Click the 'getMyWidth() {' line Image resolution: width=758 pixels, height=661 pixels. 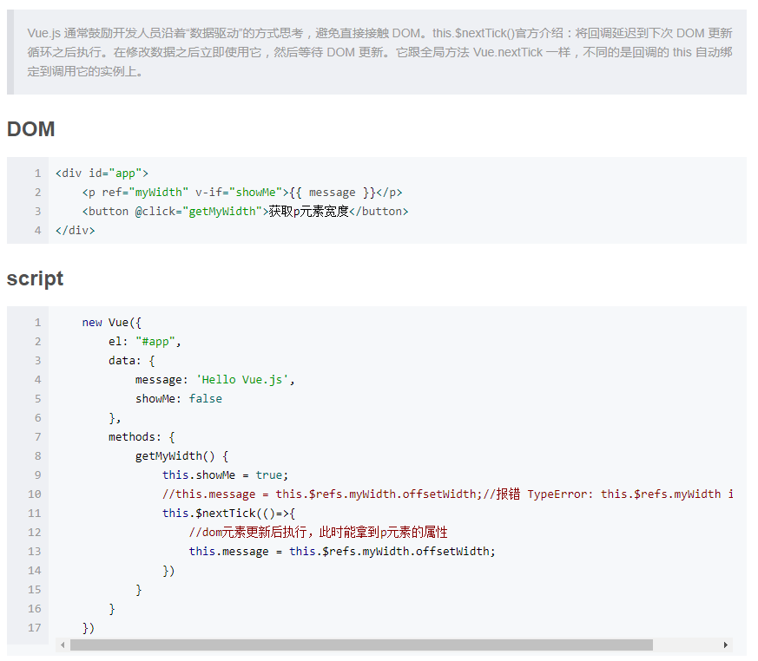pos(181,455)
